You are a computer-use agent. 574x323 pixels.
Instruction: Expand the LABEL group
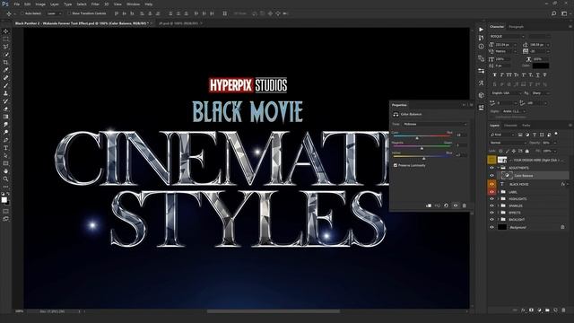pyautogui.click(x=499, y=192)
